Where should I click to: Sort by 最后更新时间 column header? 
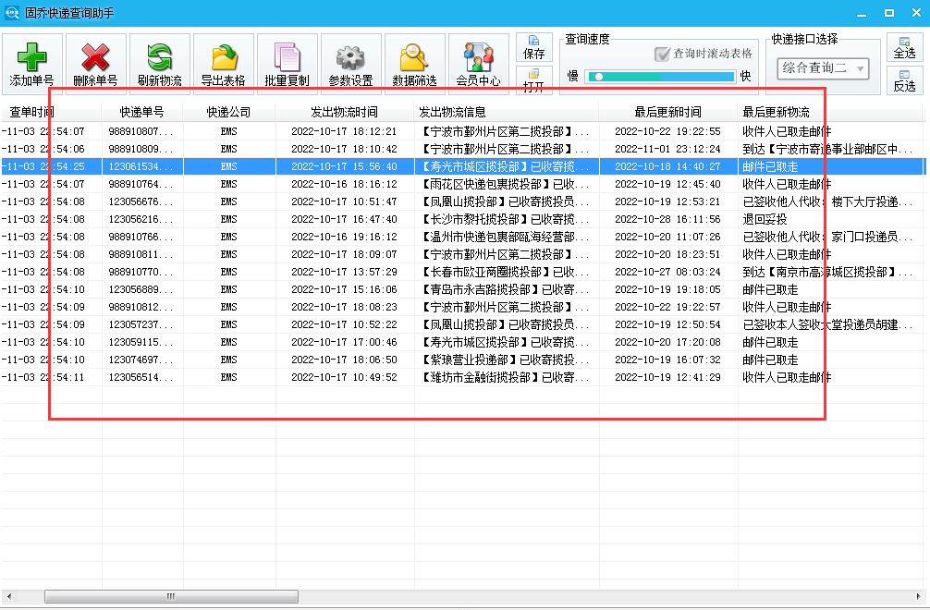click(x=667, y=112)
